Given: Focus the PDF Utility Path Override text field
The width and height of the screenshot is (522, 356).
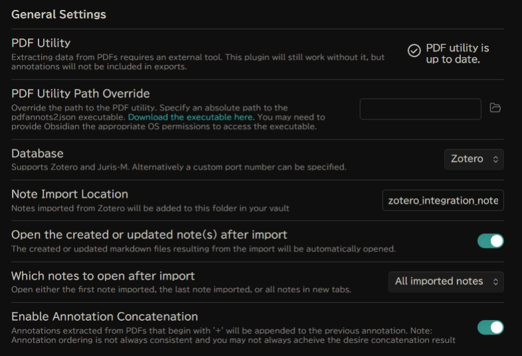Looking at the screenshot, I should 420,109.
